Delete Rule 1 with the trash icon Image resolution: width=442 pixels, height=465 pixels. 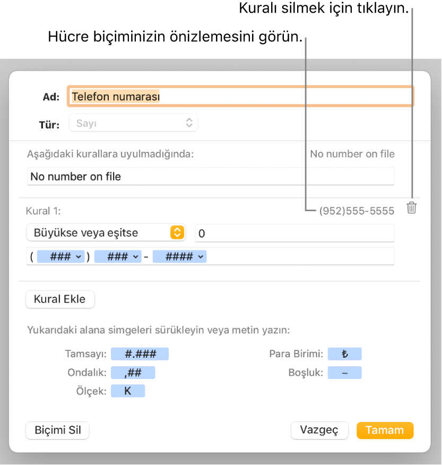[x=411, y=208]
